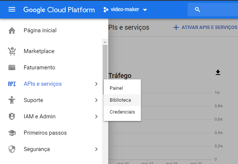Screen dimensions: 238x164
Task: Click ATIVAR APIS E SERVIÇOS button
Action: (x=205, y=27)
